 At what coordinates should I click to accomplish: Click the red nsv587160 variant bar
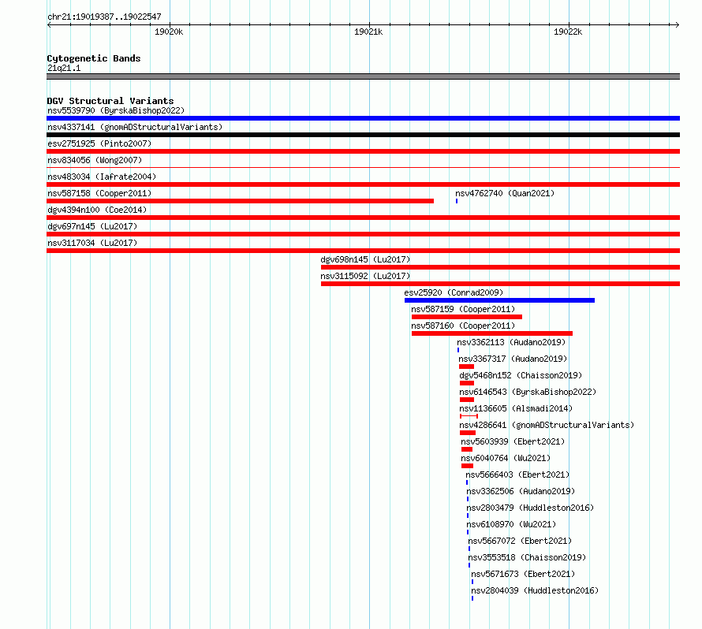tap(492, 333)
